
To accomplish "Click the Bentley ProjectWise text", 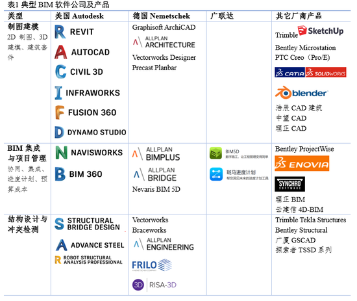I will pos(304,149).
